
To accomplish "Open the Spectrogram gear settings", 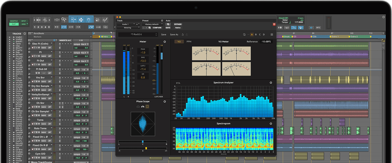I will [271, 124].
